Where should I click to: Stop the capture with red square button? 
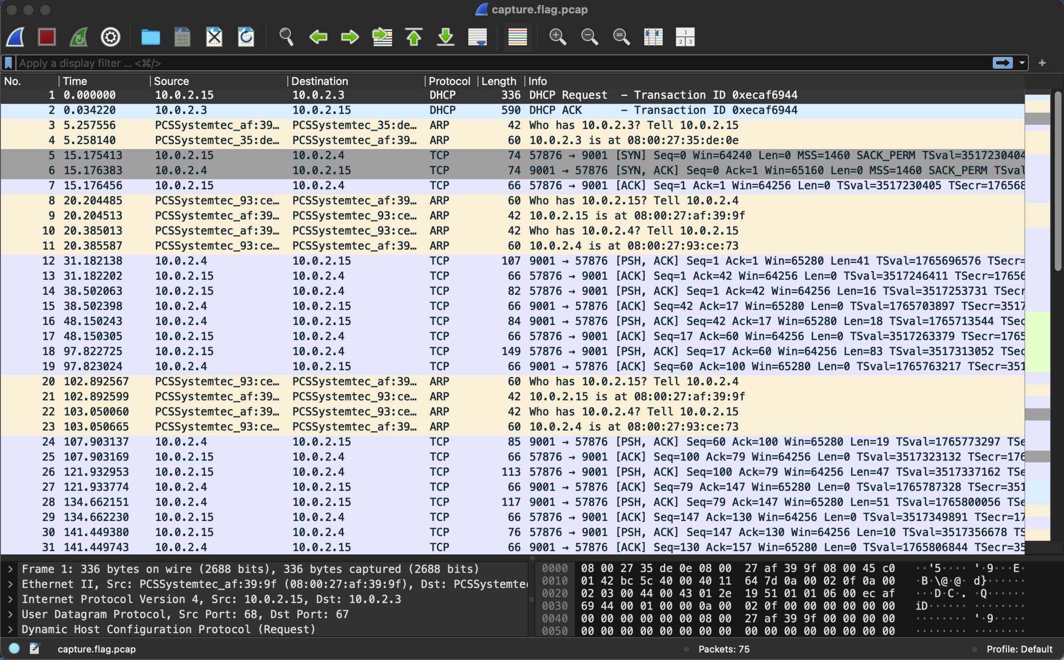pos(47,37)
